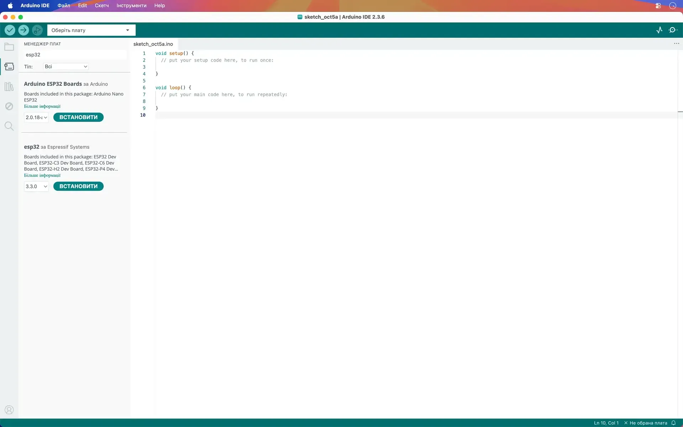Start the Debug toolbar button
Viewport: 683px width, 427px height.
(x=37, y=30)
